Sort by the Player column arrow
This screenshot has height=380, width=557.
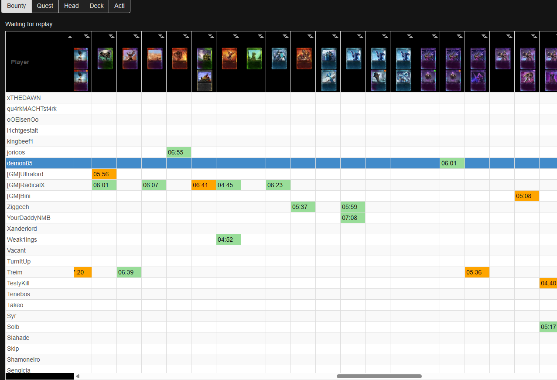70,37
